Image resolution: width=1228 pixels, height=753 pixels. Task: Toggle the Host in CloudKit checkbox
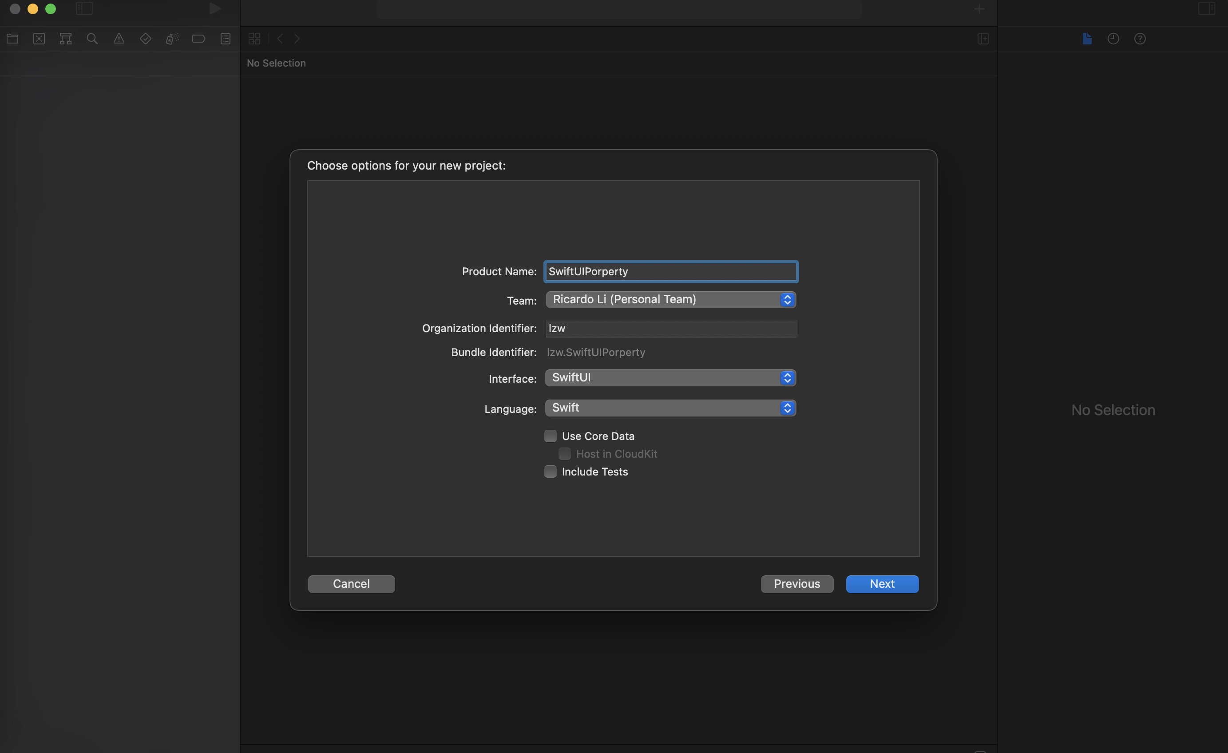point(564,454)
